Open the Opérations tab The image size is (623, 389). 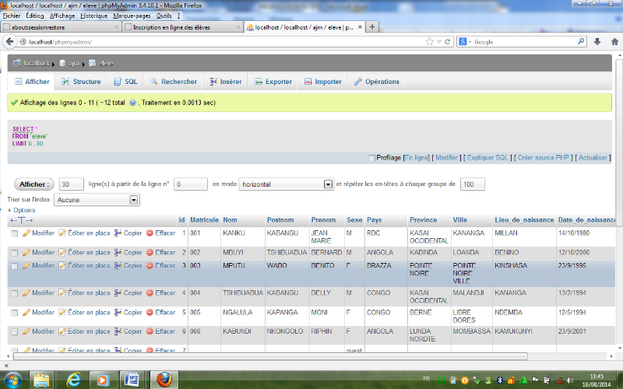377,82
